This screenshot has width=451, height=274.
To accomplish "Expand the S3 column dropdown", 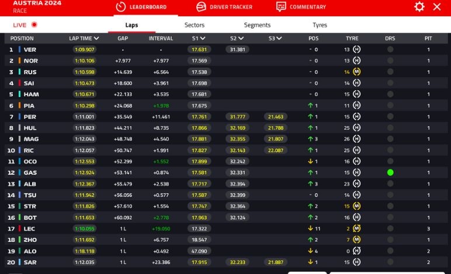I will [x=279, y=39].
